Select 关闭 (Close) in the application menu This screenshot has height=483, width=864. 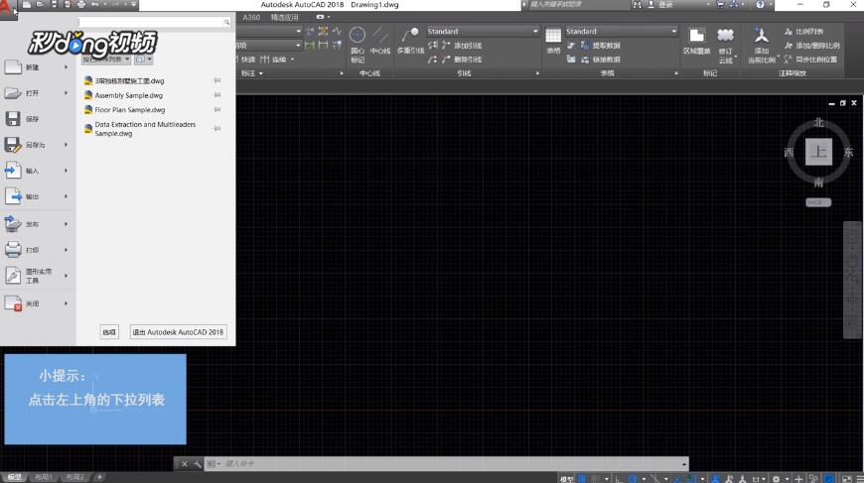click(38, 303)
